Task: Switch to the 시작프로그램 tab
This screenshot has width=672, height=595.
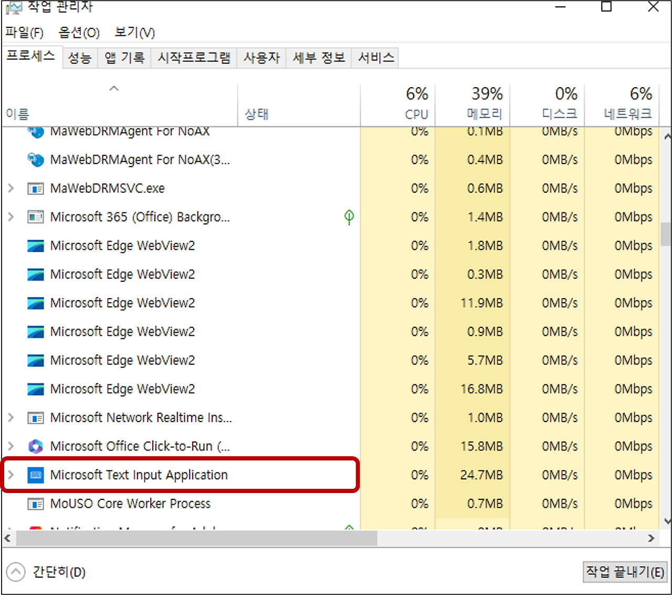Action: (x=194, y=58)
